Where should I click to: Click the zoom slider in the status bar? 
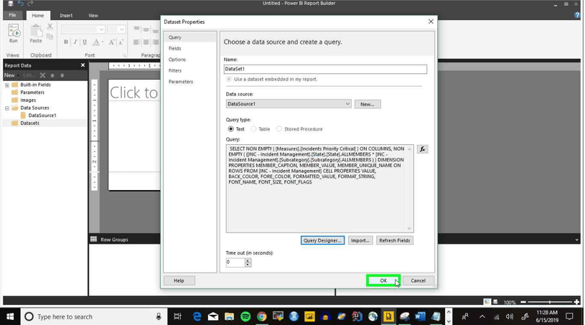click(550, 302)
